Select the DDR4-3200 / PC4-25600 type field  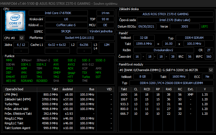tap(172, 83)
